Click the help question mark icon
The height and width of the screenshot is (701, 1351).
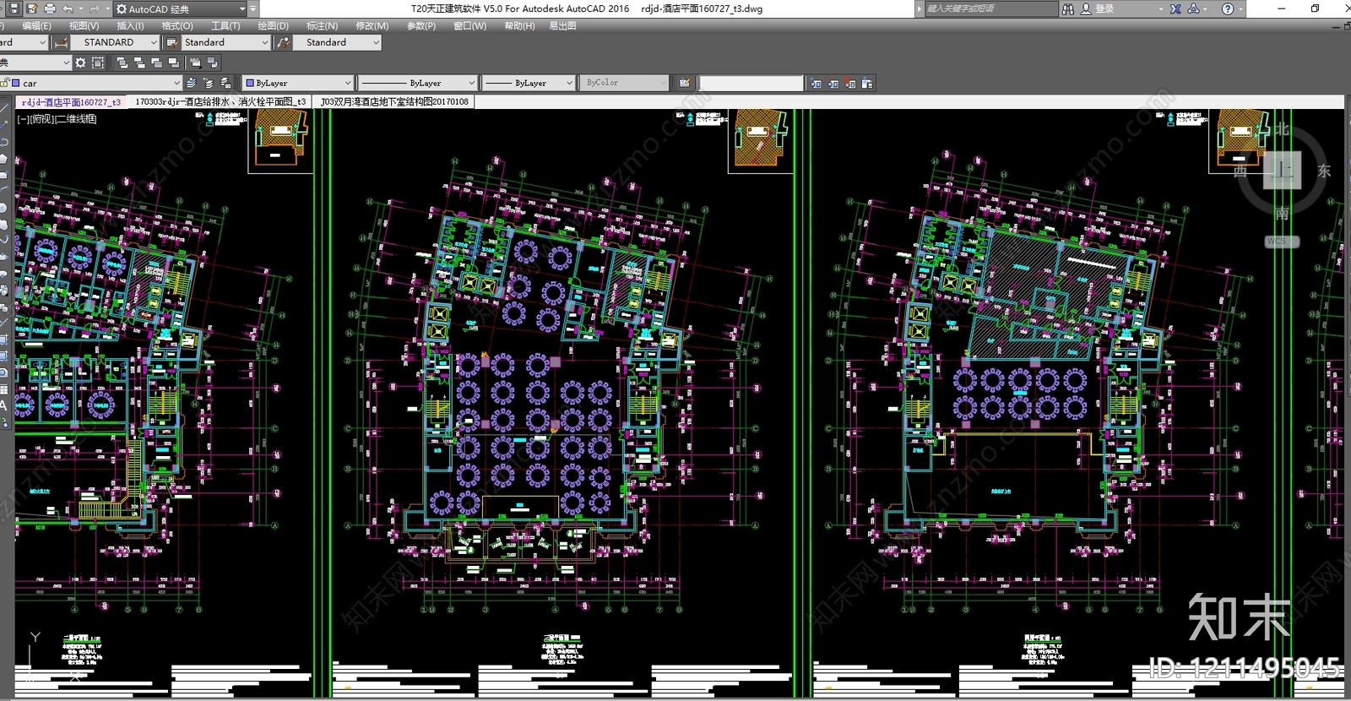[x=1228, y=8]
